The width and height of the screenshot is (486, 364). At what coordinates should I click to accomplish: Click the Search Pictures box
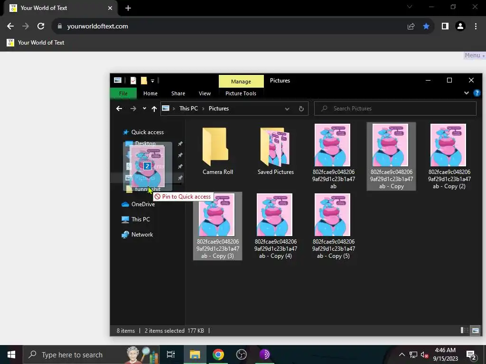click(395, 109)
